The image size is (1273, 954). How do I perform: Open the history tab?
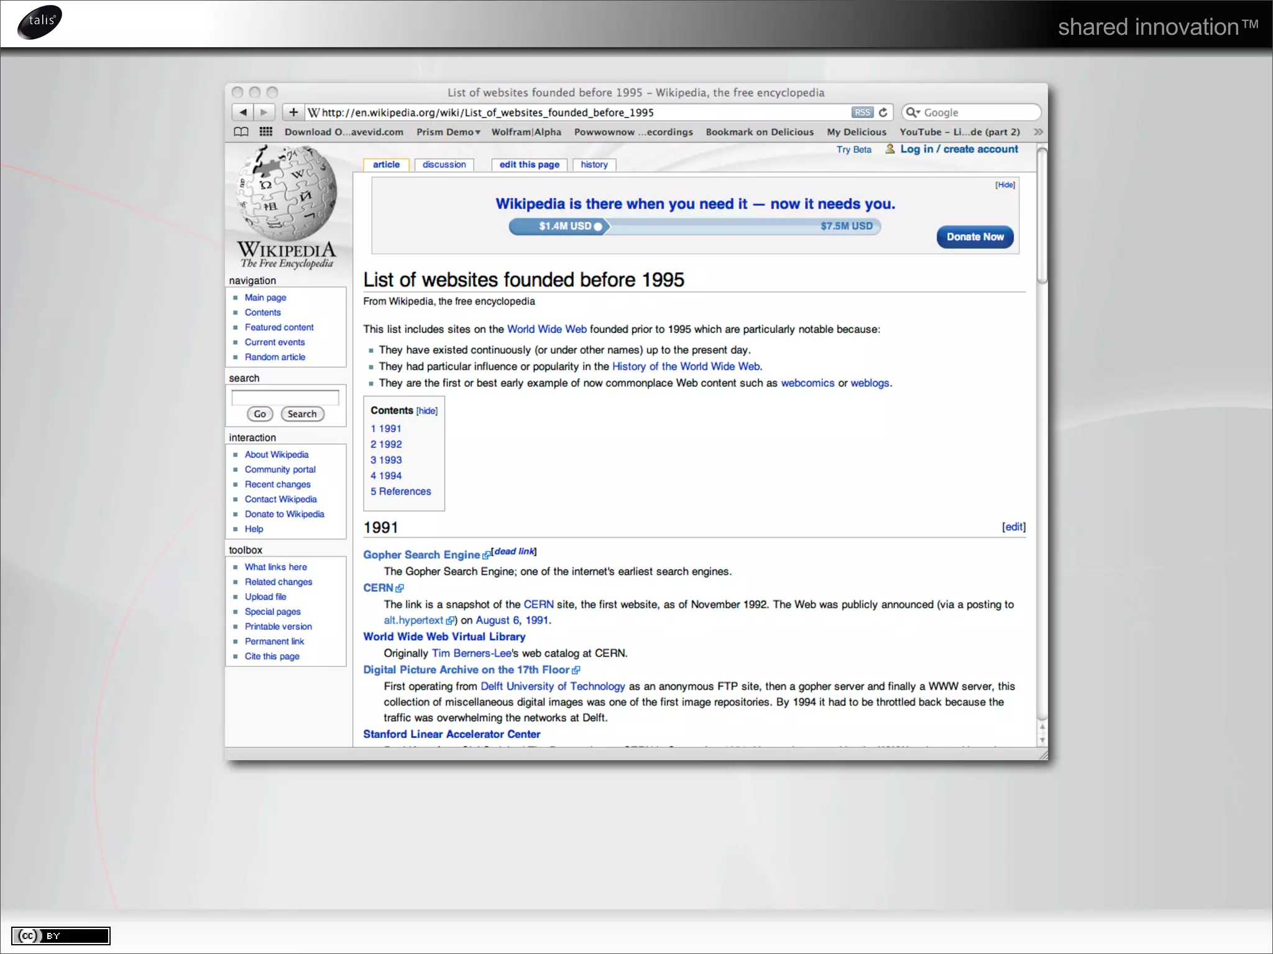click(x=594, y=165)
